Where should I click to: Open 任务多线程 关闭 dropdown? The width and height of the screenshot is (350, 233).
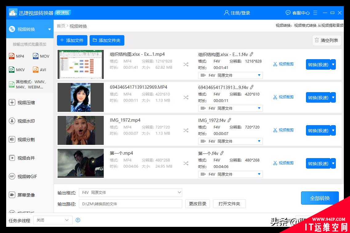coord(53,220)
